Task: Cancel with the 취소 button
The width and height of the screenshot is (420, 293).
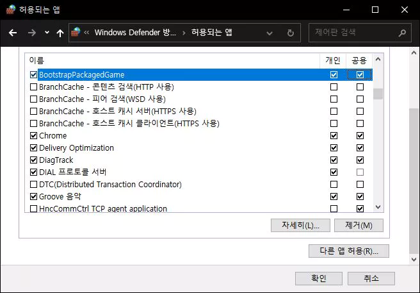Action: (x=371, y=278)
